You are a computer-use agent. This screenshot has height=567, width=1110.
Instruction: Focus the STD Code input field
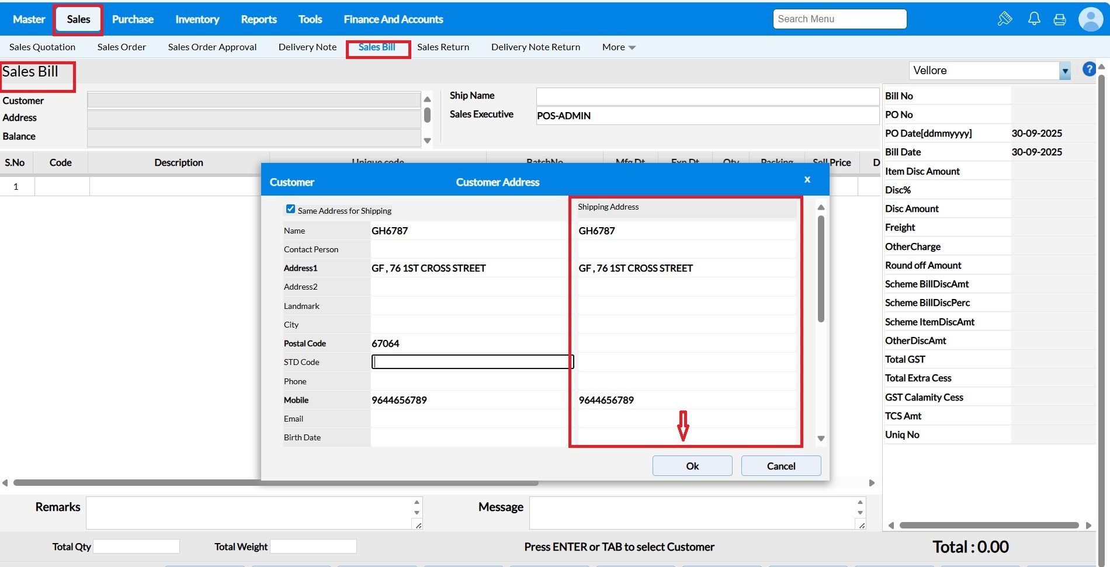click(472, 362)
